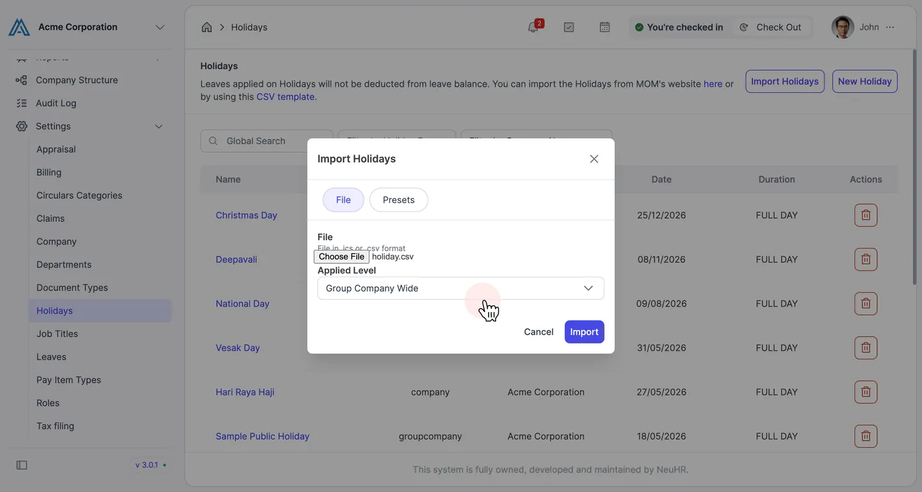
Task: Collapse the sidebar with the panel icon
Action: pyautogui.click(x=22, y=465)
